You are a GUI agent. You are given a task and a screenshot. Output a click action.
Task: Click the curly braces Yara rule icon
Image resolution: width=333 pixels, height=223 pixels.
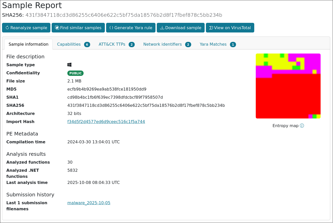coord(111,28)
